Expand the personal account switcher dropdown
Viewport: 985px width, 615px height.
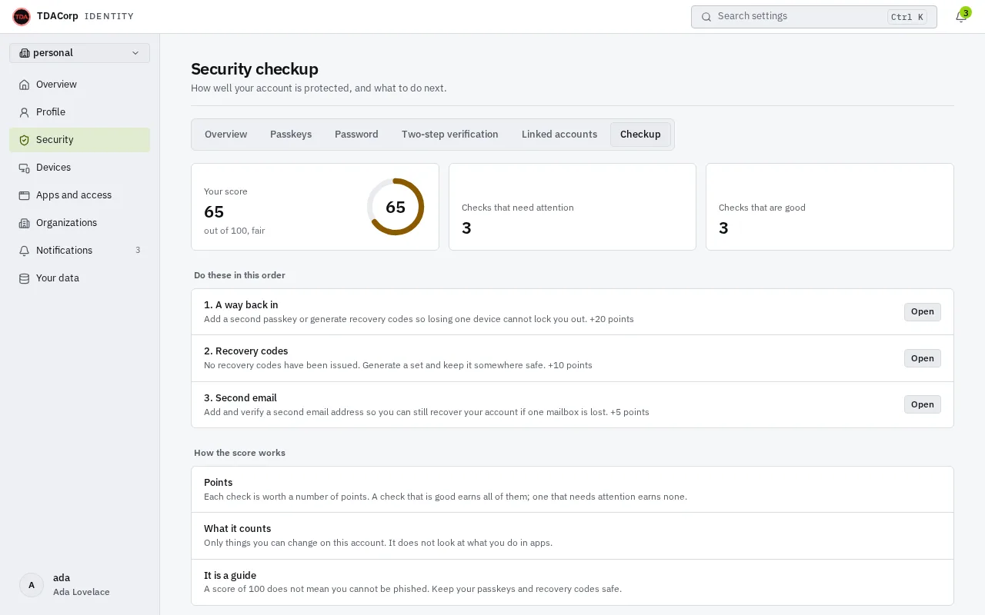tap(80, 53)
